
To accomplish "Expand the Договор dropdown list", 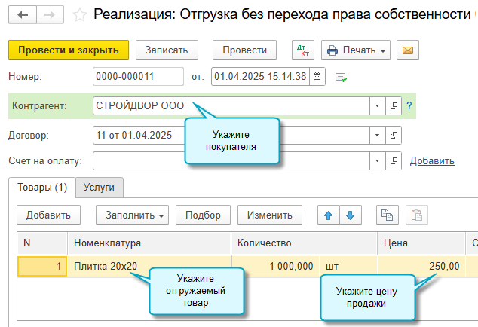I will pos(378,135).
